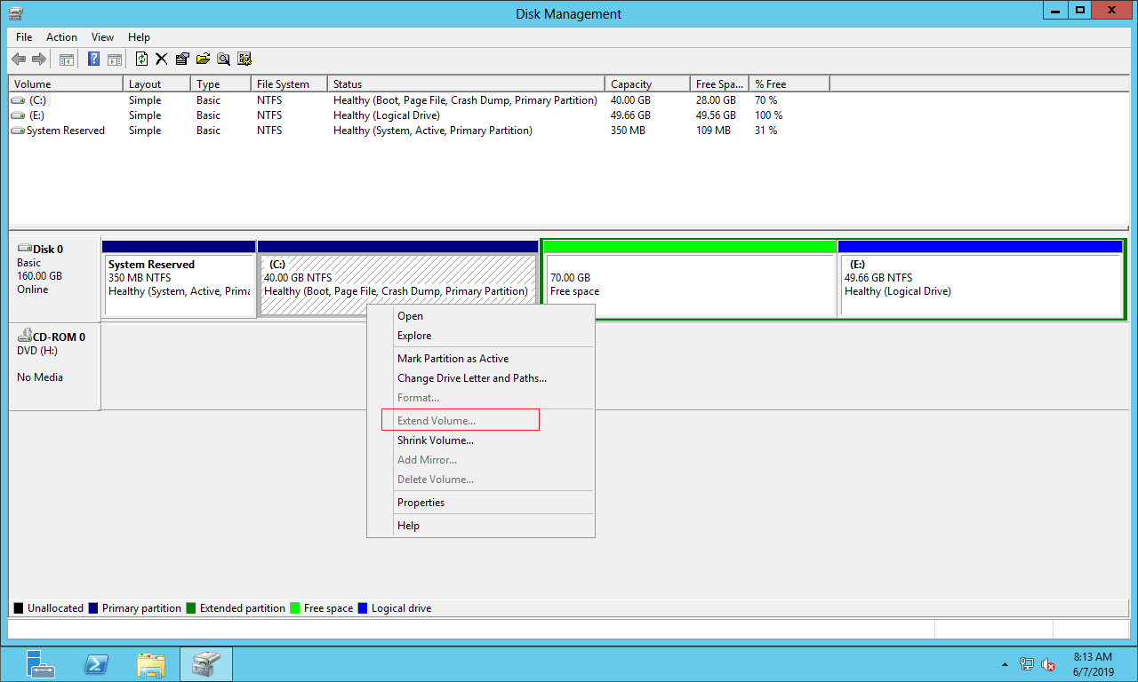1138x682 pixels.
Task: Click Properties in the context menu
Action: tap(421, 503)
